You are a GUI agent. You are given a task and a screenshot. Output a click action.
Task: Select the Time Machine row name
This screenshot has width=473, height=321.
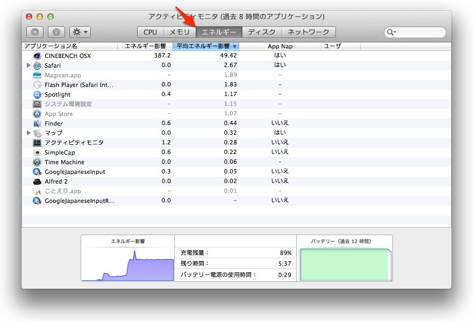point(64,162)
